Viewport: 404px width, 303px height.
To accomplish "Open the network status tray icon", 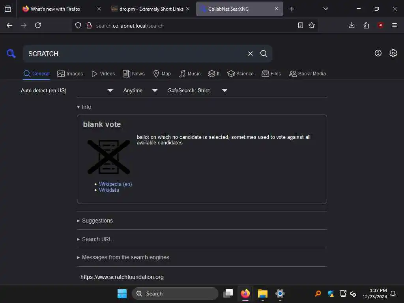I will 343,294.
